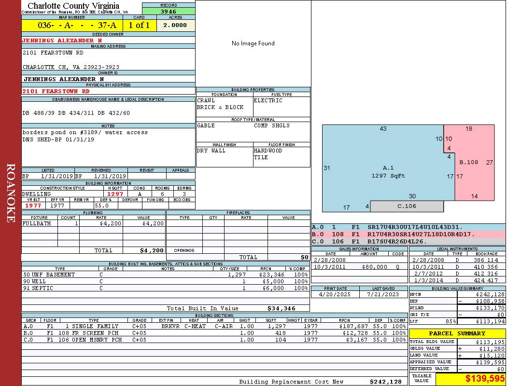Select the note 'DNS SHED-BP 01/31/19'
Viewport: 507px width, 386px height.
pos(58,139)
